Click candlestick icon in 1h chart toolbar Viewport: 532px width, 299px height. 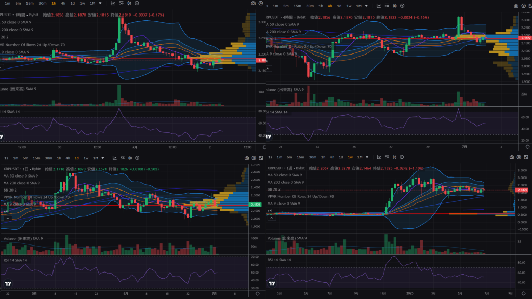(x=129, y=3)
